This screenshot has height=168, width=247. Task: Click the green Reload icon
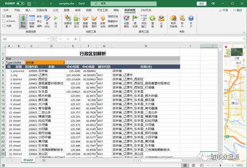point(152,21)
